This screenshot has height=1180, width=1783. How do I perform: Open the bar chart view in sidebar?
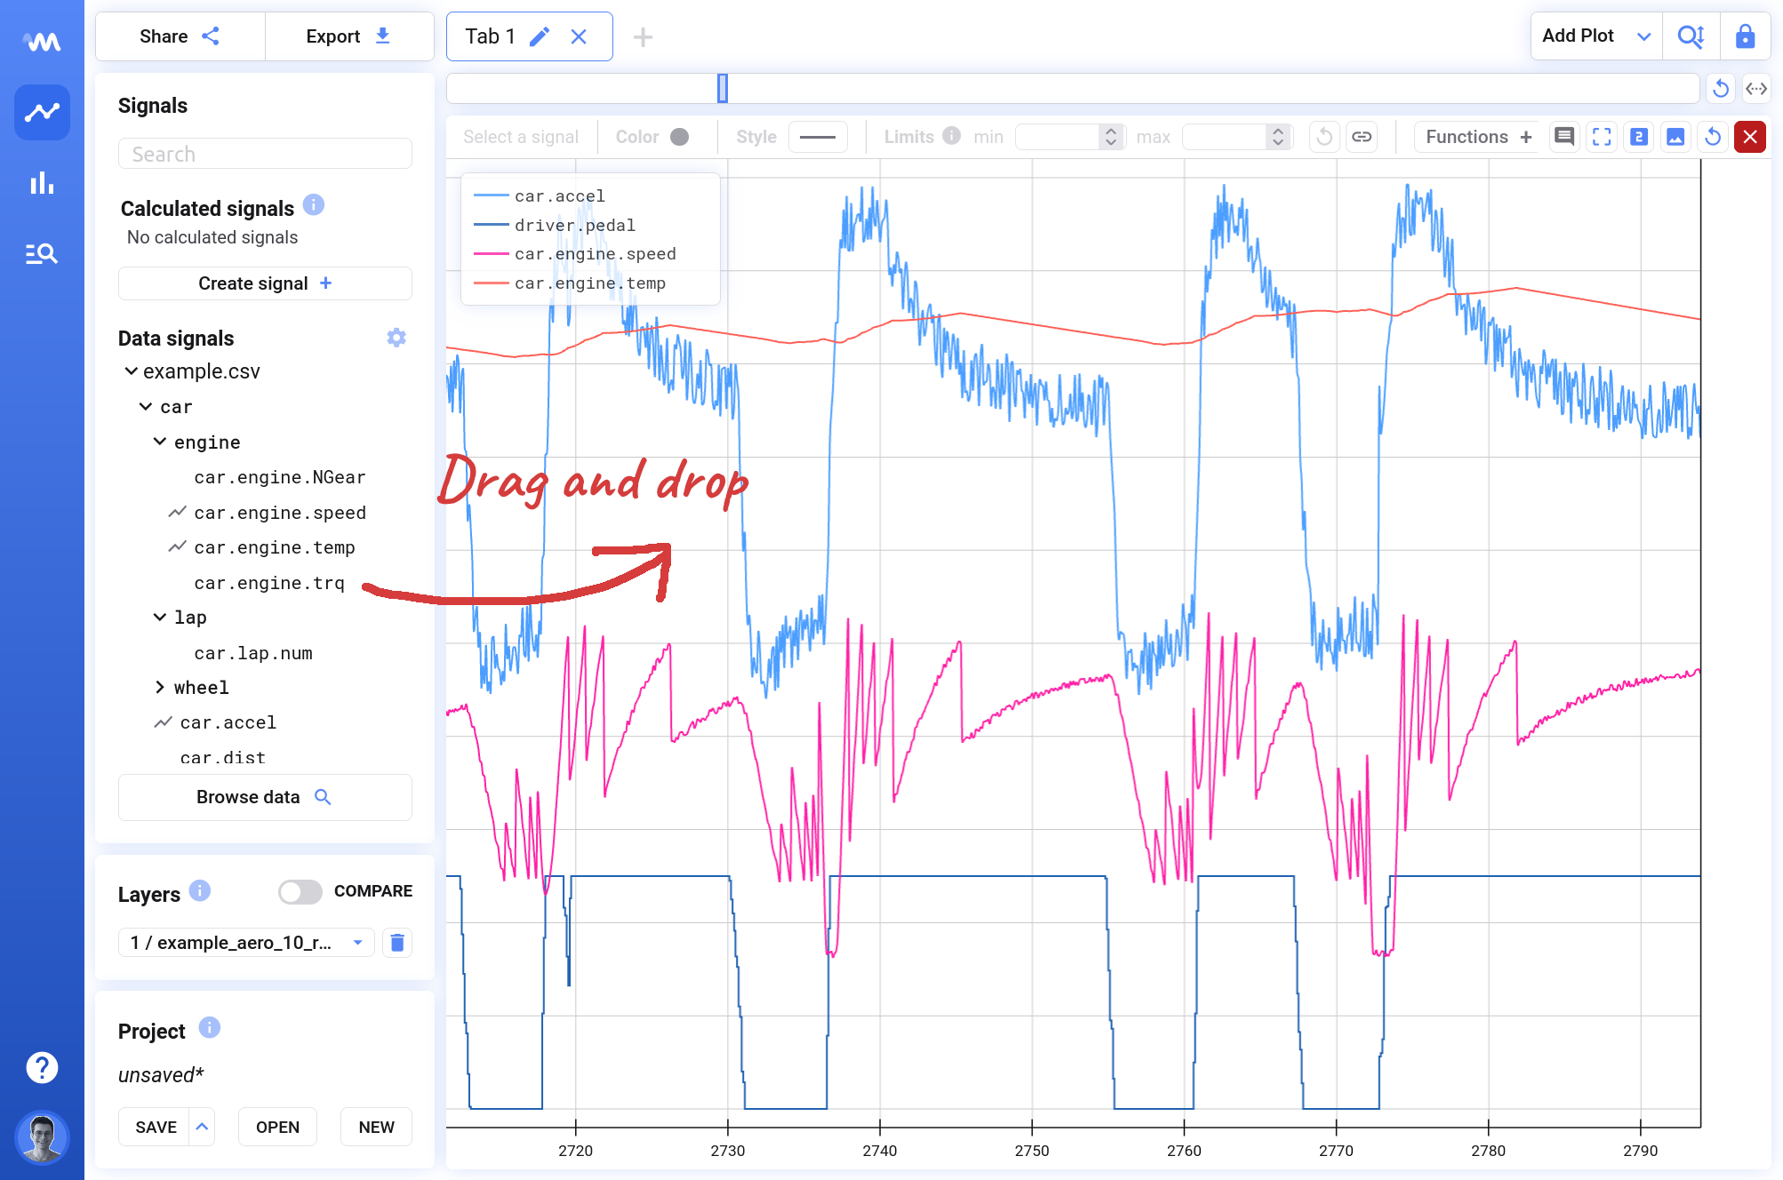click(x=42, y=184)
